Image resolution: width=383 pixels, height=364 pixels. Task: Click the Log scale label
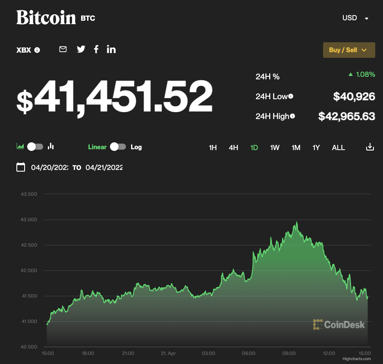coord(136,147)
